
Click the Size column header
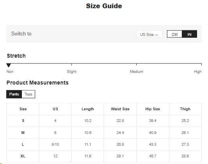(x=23, y=109)
